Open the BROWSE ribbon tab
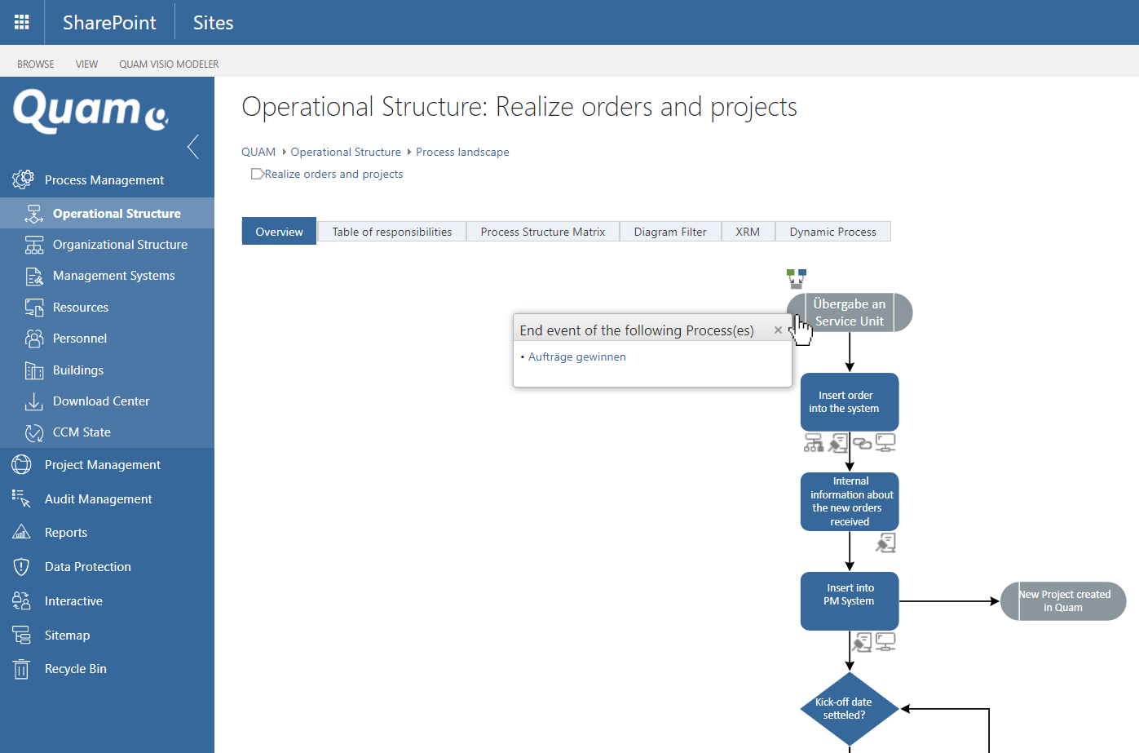This screenshot has width=1139, height=753. [x=36, y=64]
